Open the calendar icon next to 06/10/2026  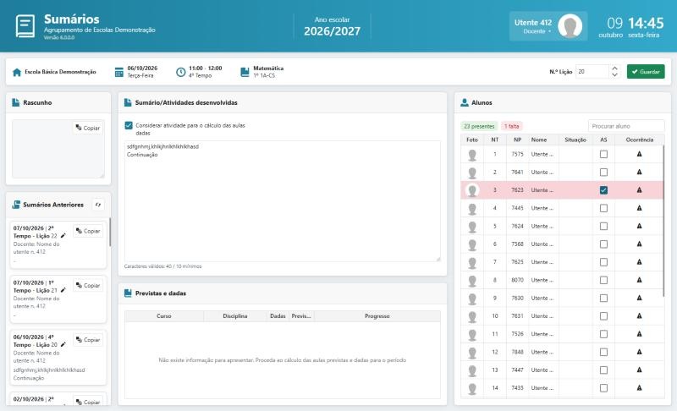pyautogui.click(x=119, y=72)
